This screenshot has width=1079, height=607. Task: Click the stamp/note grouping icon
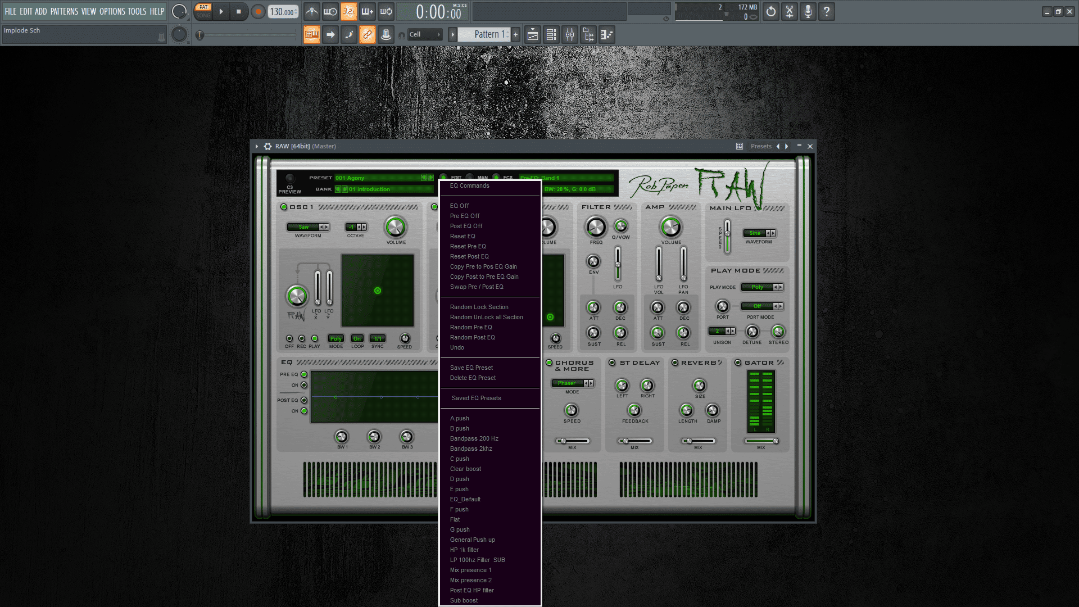click(386, 35)
